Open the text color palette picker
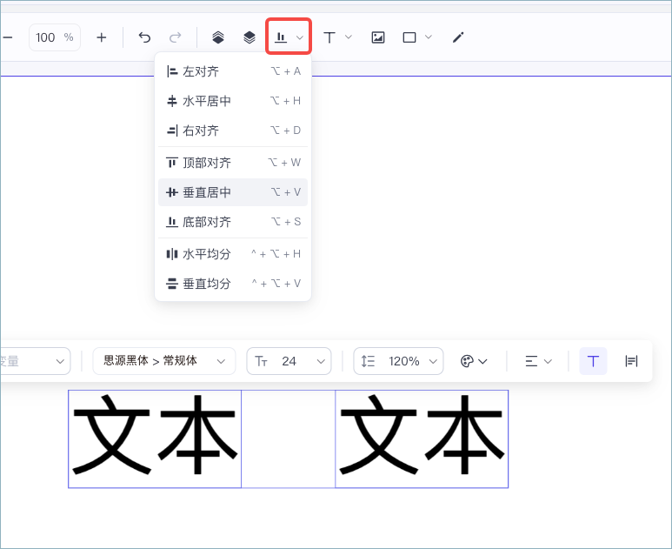 pos(474,361)
